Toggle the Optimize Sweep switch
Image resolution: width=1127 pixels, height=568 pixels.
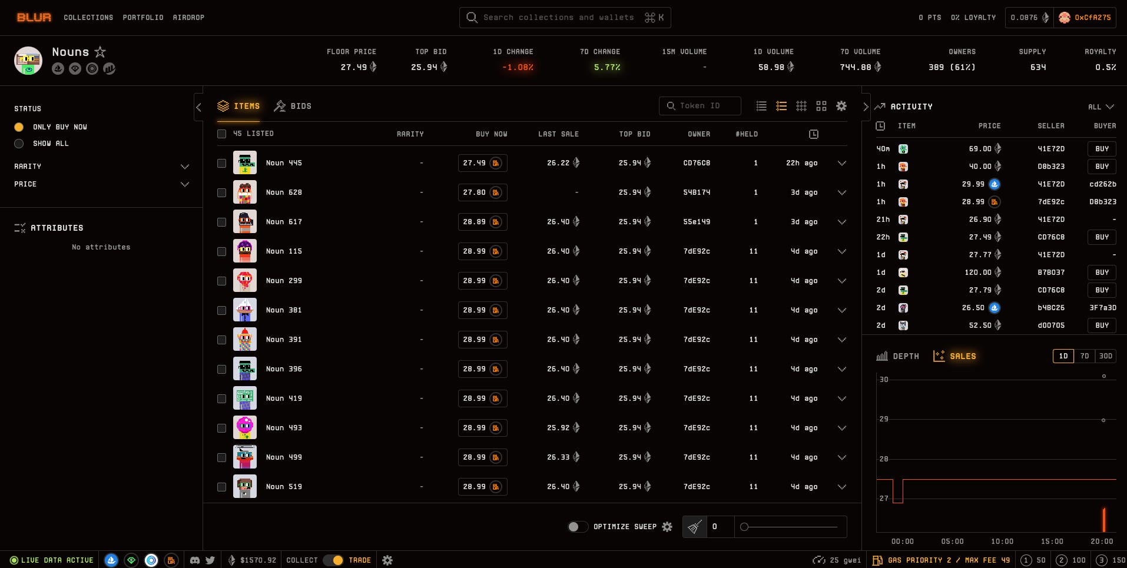(x=578, y=527)
